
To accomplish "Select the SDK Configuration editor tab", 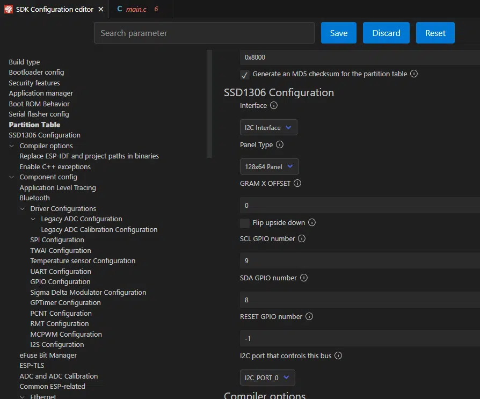I will tap(54, 9).
